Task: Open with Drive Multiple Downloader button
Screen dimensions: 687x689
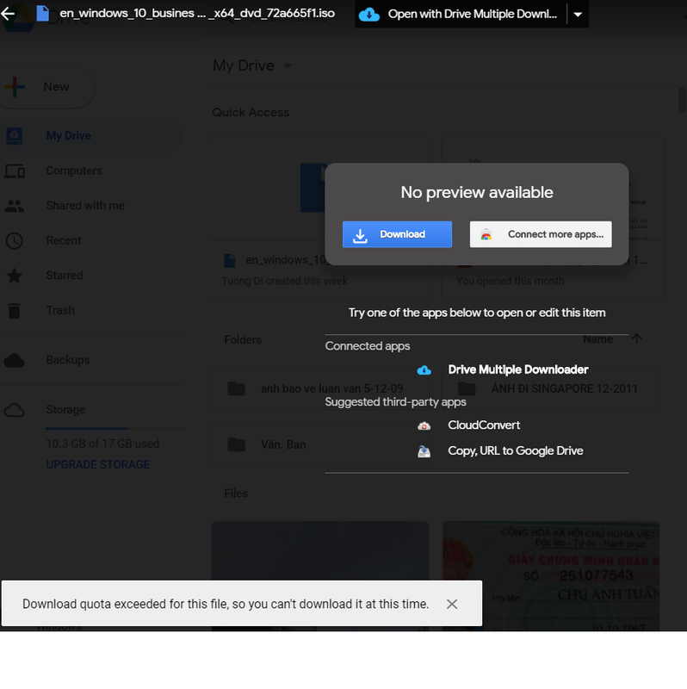Action: (461, 15)
